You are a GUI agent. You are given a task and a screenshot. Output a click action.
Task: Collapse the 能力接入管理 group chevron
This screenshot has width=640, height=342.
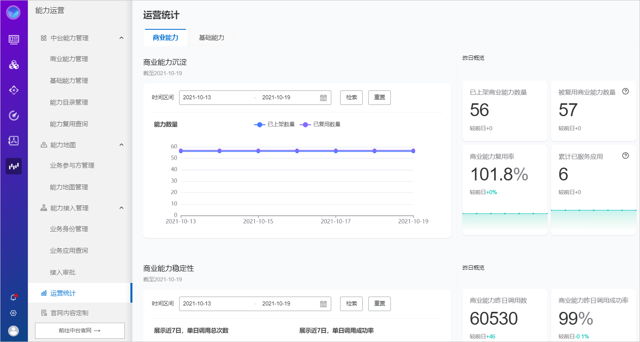click(x=121, y=208)
